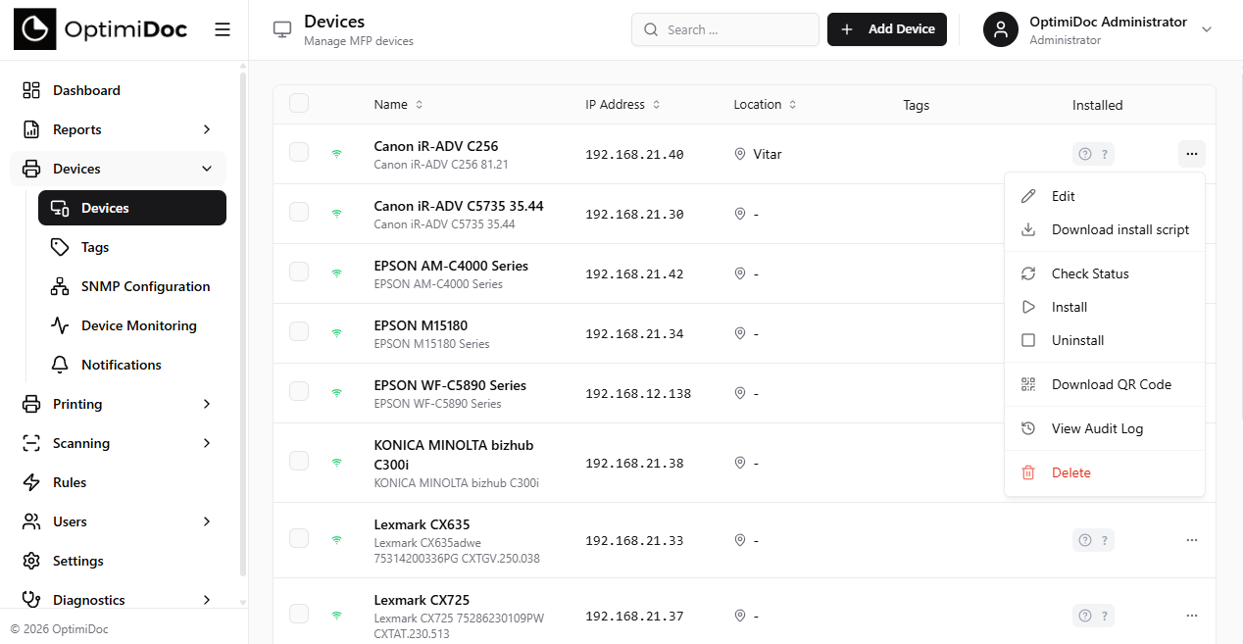1243x644 pixels.
Task: Click the EPSON M15180 wifi status icon
Action: click(x=336, y=333)
